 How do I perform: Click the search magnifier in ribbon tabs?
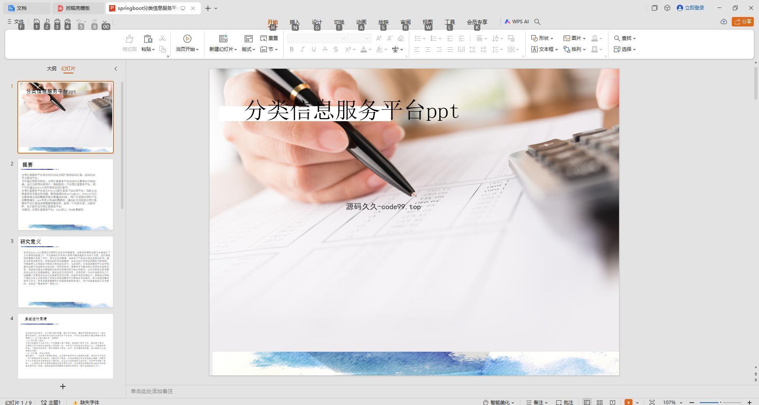pyautogui.click(x=537, y=22)
